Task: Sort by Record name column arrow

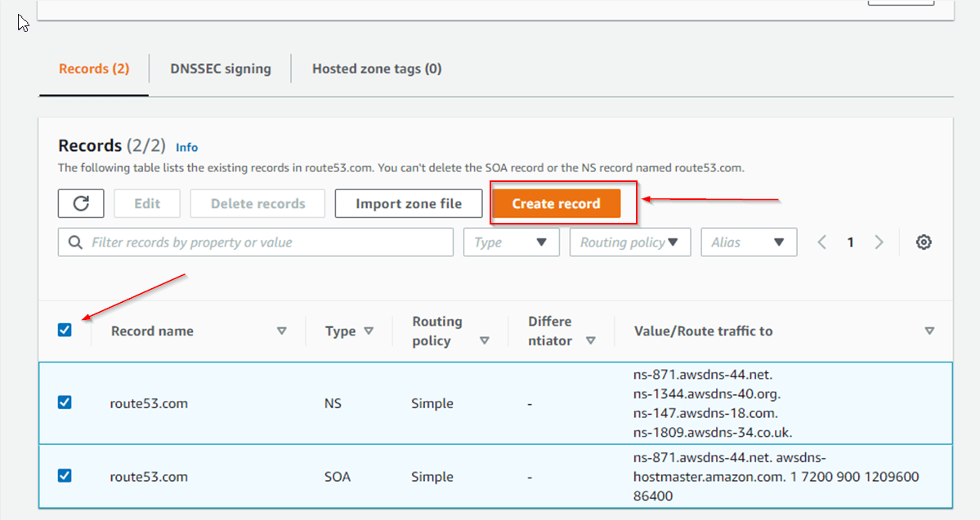Action: [x=281, y=331]
